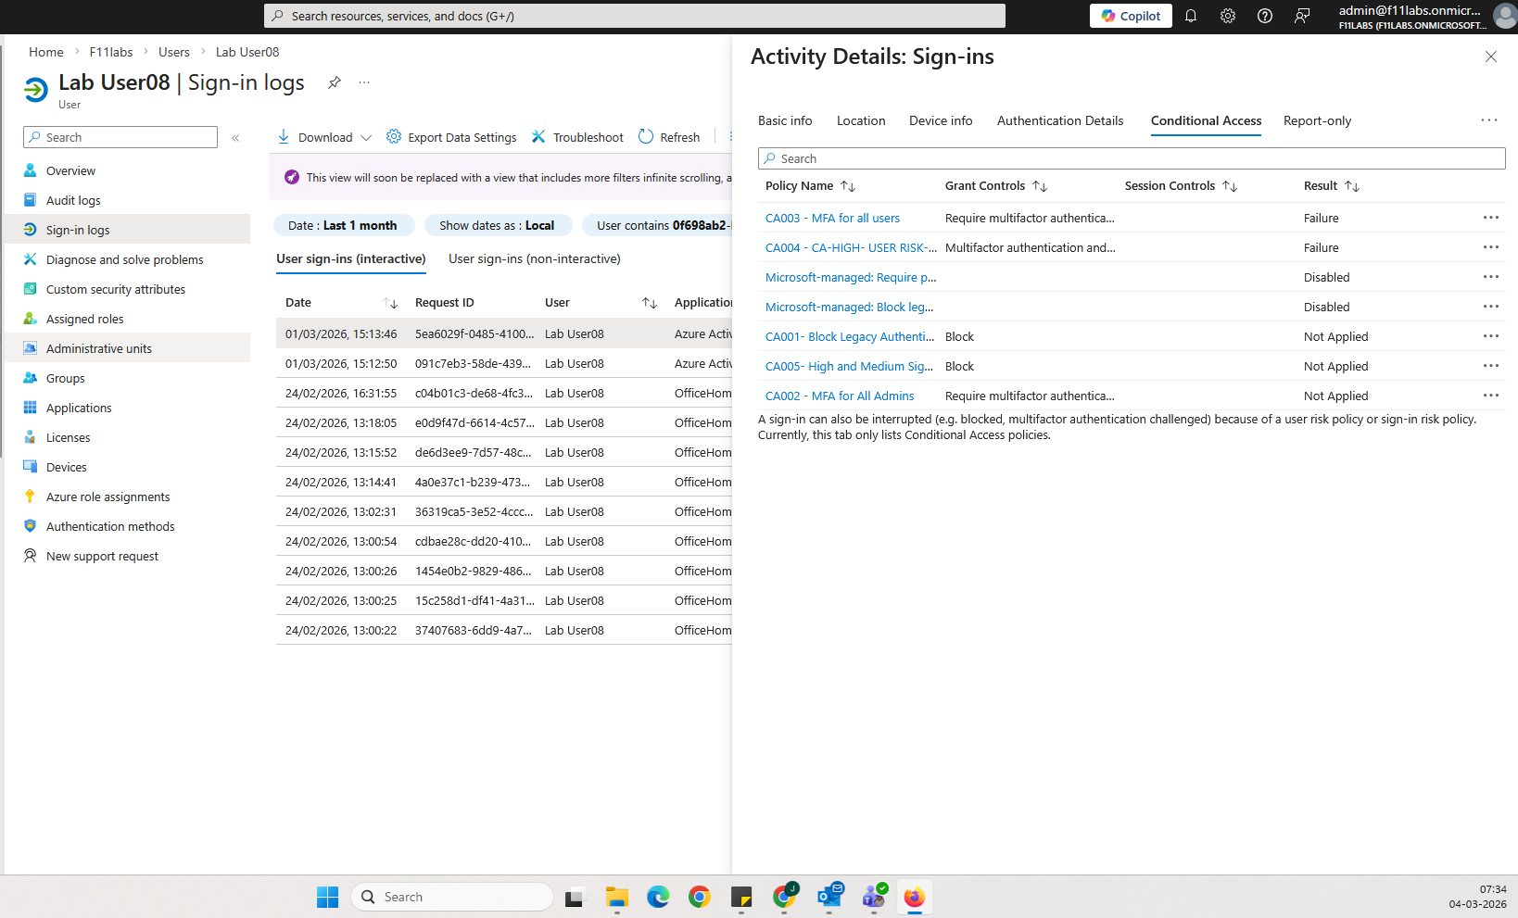Switch to User sign-ins (non-interactive) tab

(535, 258)
